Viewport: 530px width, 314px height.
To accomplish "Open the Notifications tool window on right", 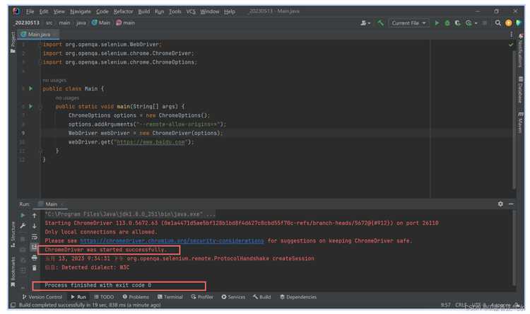I will point(521,50).
